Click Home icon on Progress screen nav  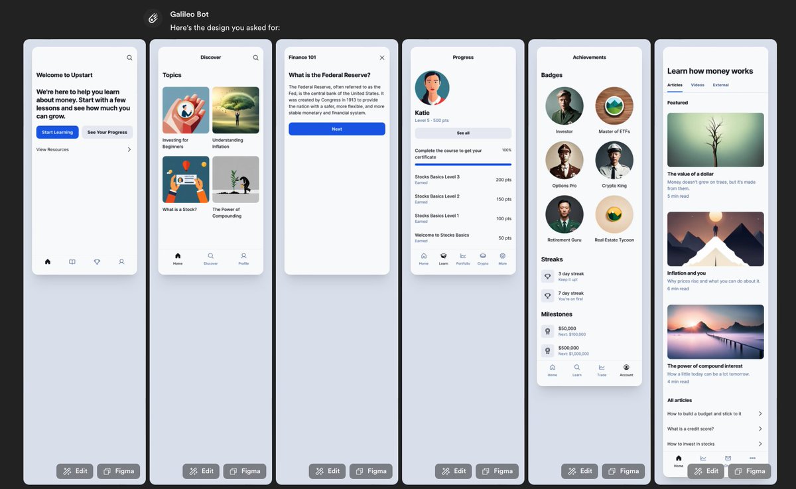tap(424, 255)
